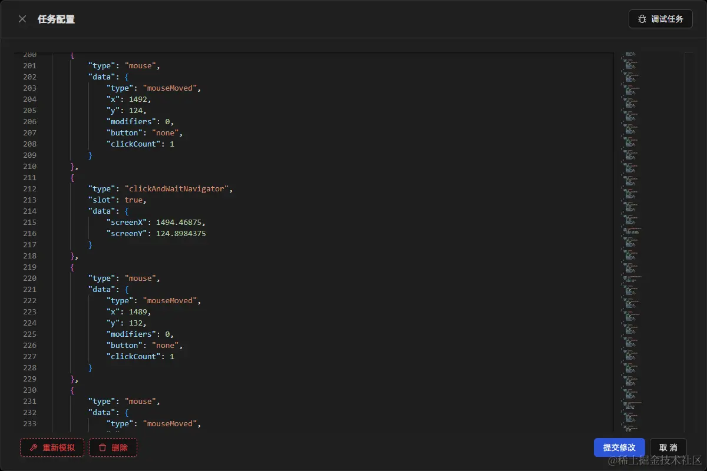Click the x value 1492 on line 204
The height and width of the screenshot is (471, 707).
point(138,99)
